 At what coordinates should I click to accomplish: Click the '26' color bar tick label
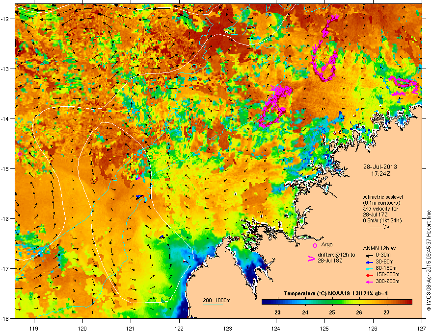[x=359, y=312]
